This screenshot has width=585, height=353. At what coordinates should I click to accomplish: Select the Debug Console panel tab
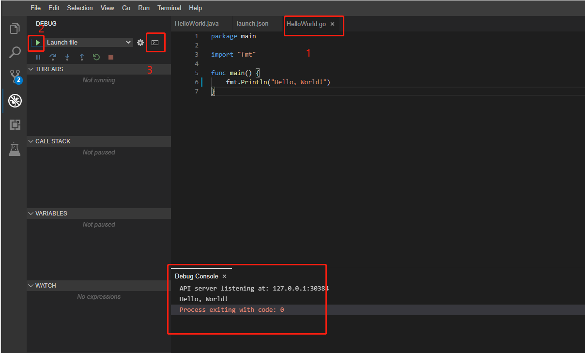197,276
